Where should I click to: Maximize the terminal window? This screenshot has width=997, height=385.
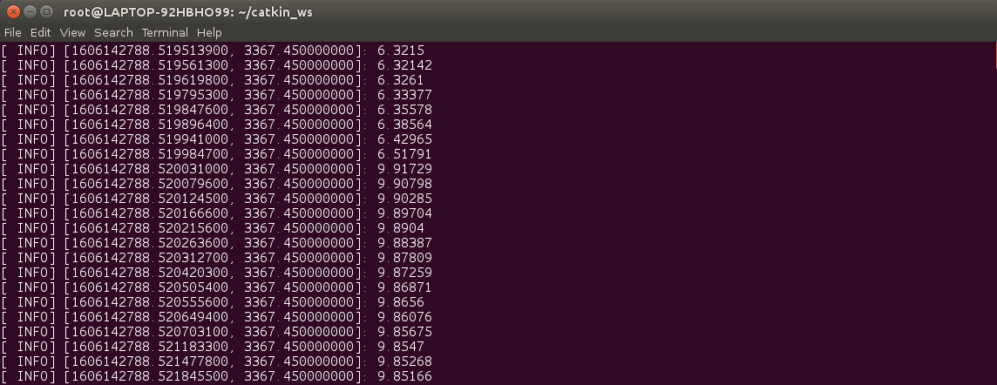click(x=46, y=11)
